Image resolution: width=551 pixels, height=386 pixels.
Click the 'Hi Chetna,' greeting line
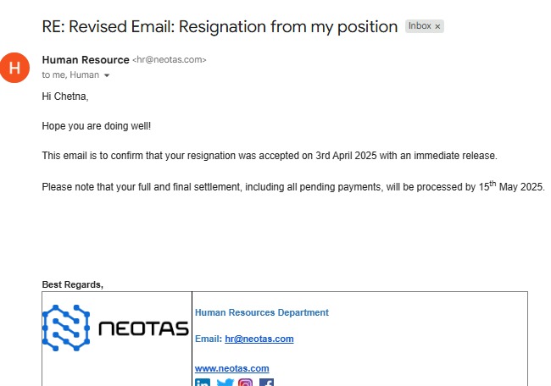coord(65,96)
